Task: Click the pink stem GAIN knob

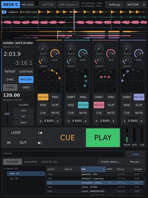Action: click(x=111, y=54)
